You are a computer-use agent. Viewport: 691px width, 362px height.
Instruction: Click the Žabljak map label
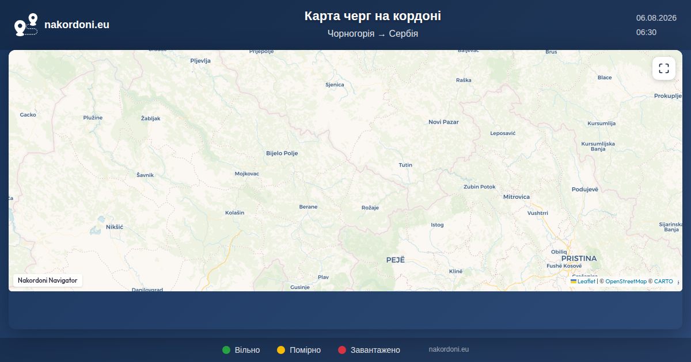150,118
